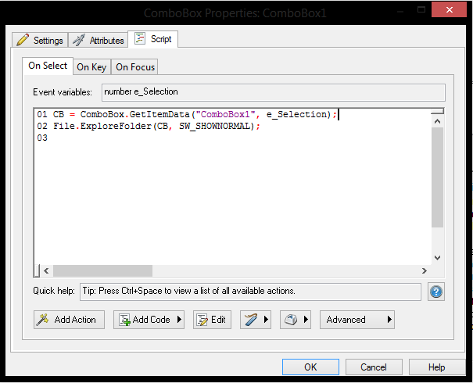
Task: Click the Add Action button
Action: (x=69, y=320)
